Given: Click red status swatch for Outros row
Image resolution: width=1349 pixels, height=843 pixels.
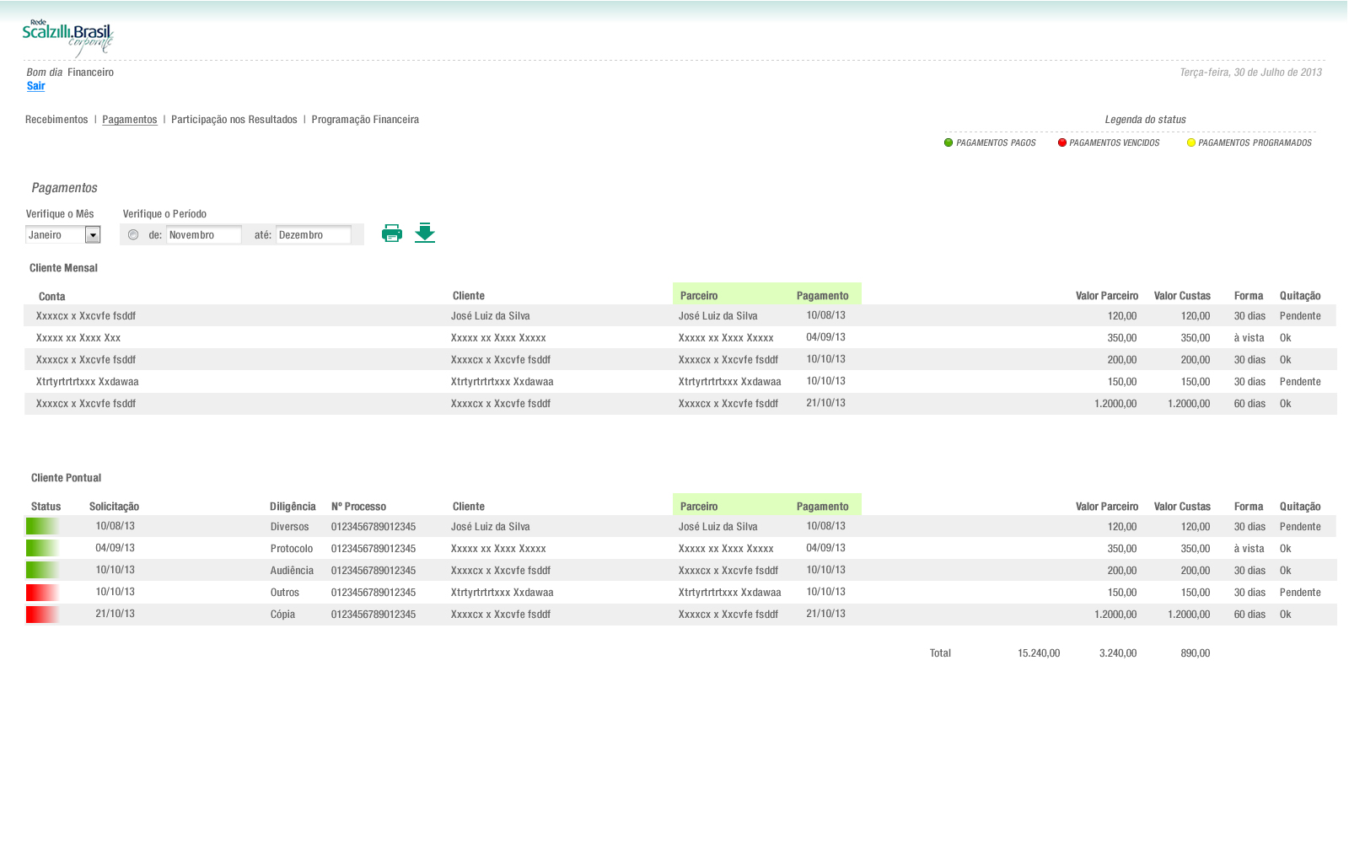Looking at the screenshot, I should click(x=42, y=593).
